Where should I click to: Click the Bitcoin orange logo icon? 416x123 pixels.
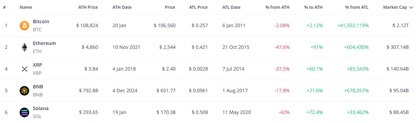click(24, 26)
